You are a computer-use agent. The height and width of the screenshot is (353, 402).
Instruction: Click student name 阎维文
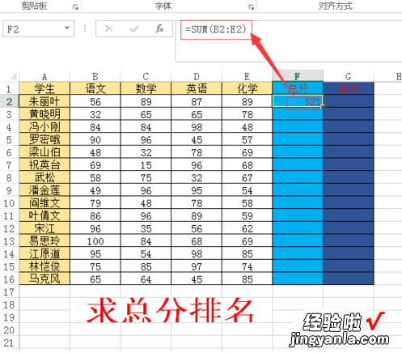point(44,203)
